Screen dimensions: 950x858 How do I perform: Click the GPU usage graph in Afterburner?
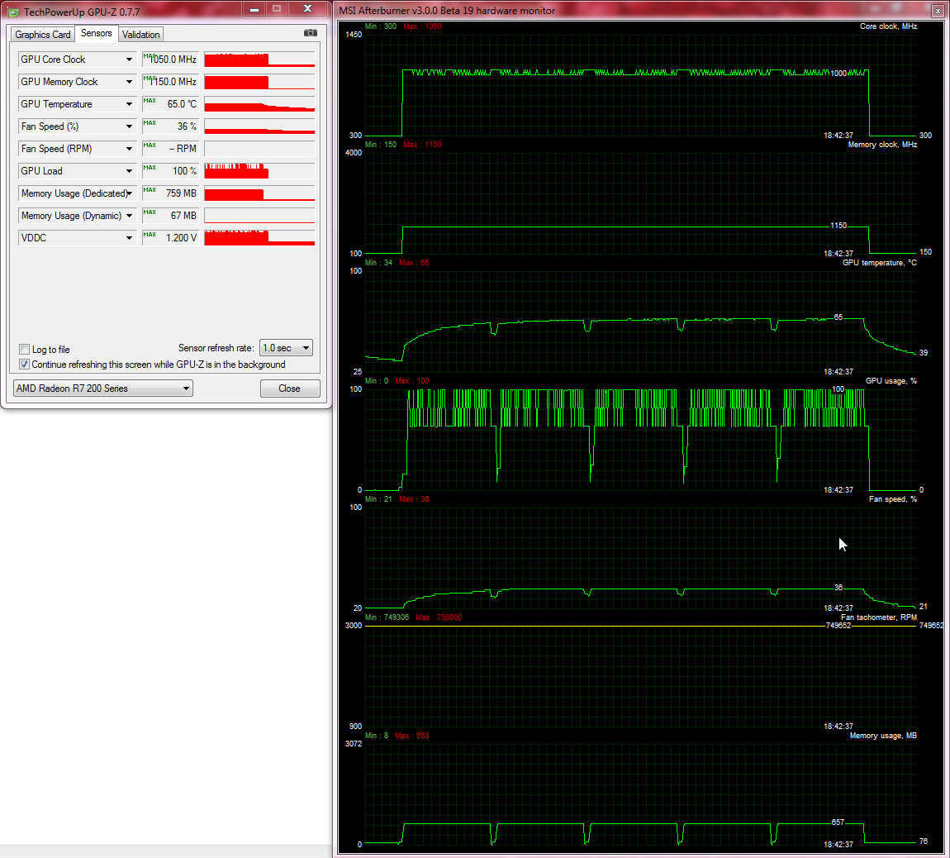coord(641,440)
